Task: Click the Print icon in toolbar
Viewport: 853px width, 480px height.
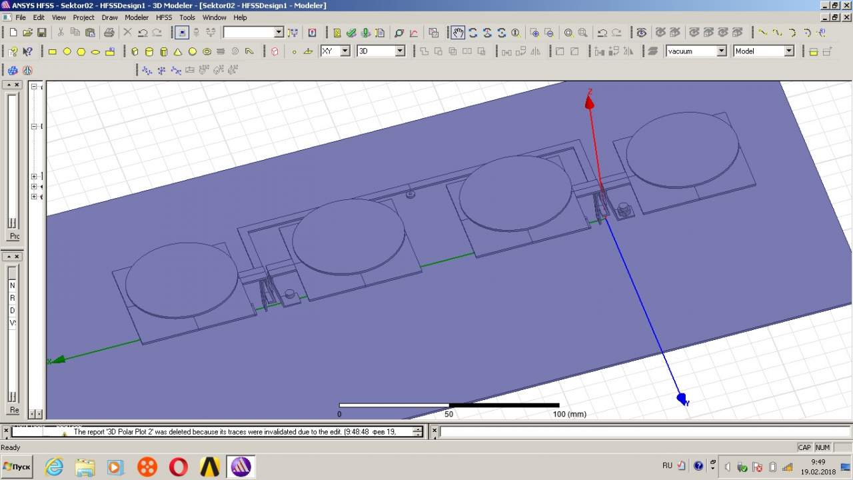Action: 109,32
